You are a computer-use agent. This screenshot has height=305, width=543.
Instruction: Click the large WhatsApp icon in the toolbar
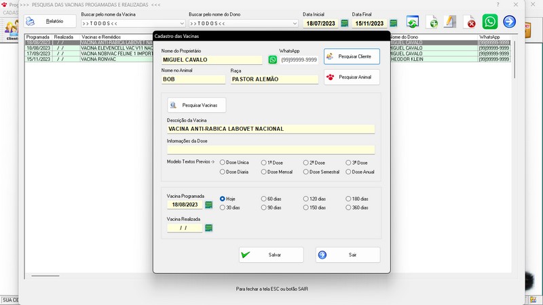[489, 22]
